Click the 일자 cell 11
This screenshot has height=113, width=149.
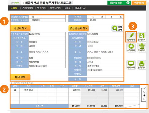[15, 90]
